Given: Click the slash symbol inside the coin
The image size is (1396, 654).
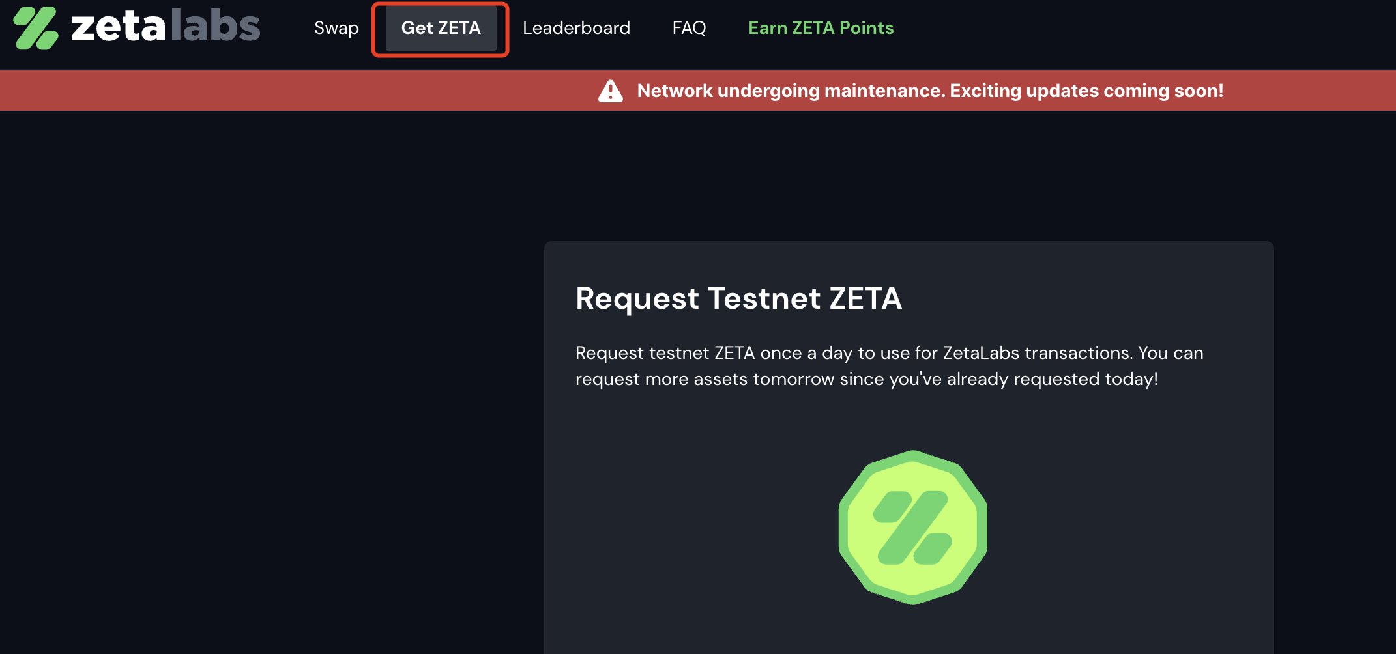Looking at the screenshot, I should tap(912, 528).
